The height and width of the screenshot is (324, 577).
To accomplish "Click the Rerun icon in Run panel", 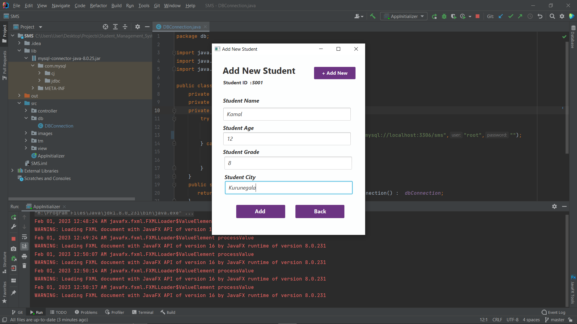I will (x=14, y=217).
